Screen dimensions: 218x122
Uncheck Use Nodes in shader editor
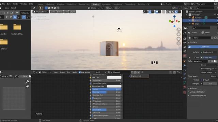pyautogui.click(x=80, y=72)
